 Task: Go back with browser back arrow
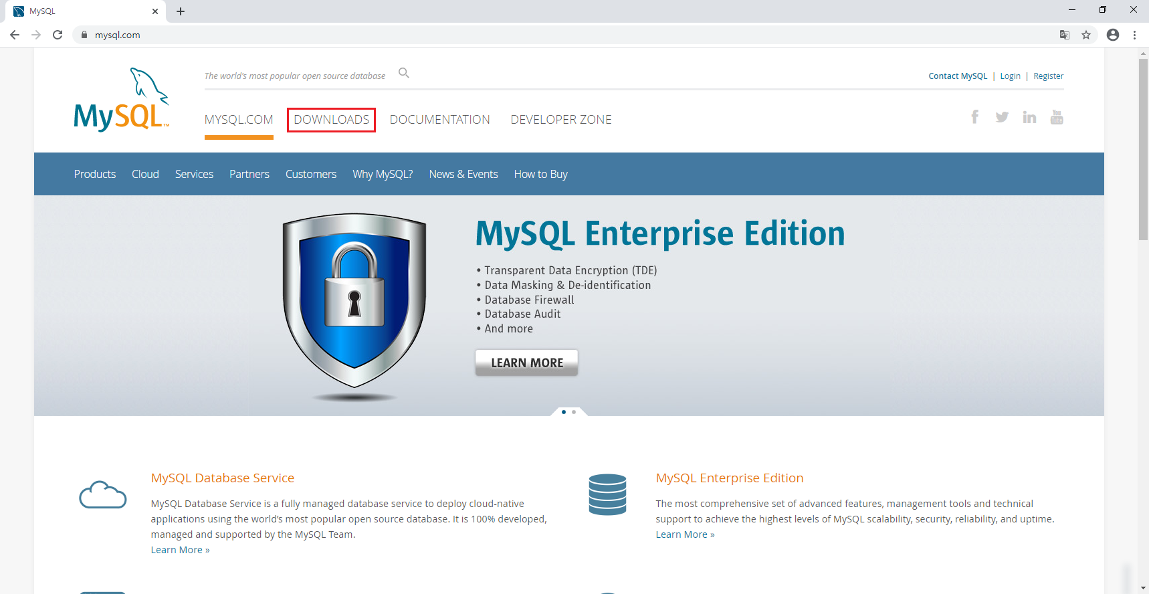15,35
